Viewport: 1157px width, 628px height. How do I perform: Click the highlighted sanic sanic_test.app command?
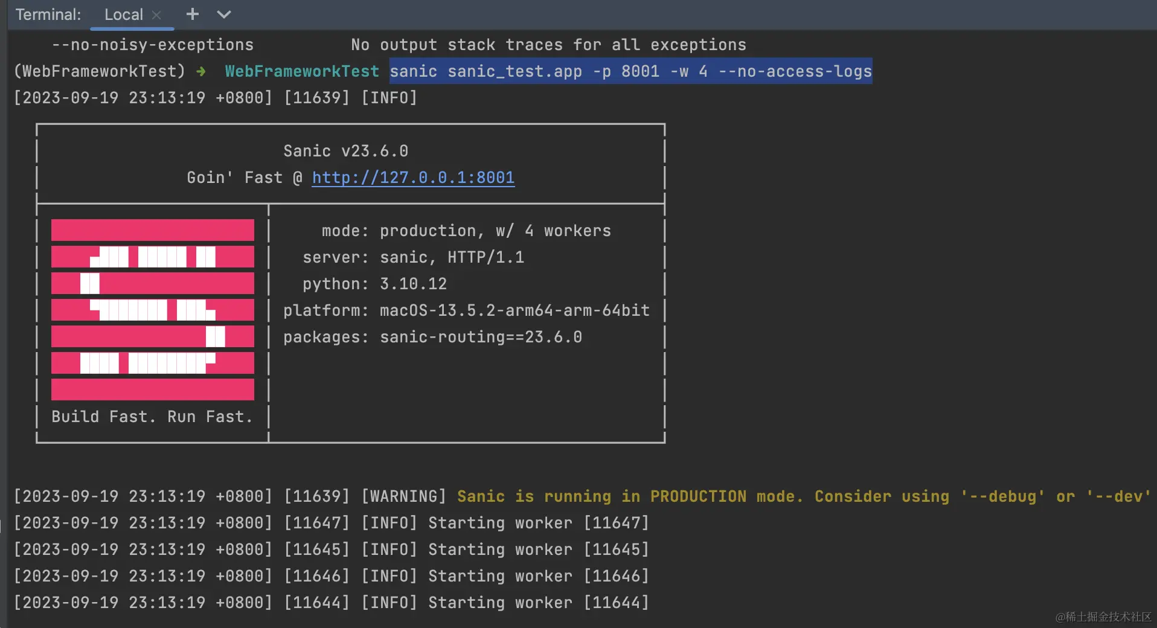tap(630, 71)
